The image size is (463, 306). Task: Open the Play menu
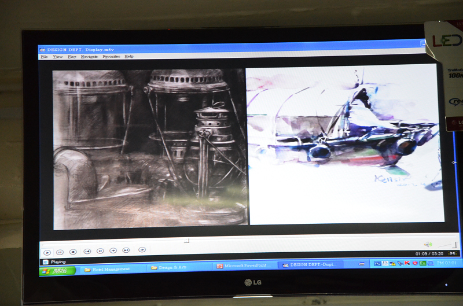tap(72, 57)
